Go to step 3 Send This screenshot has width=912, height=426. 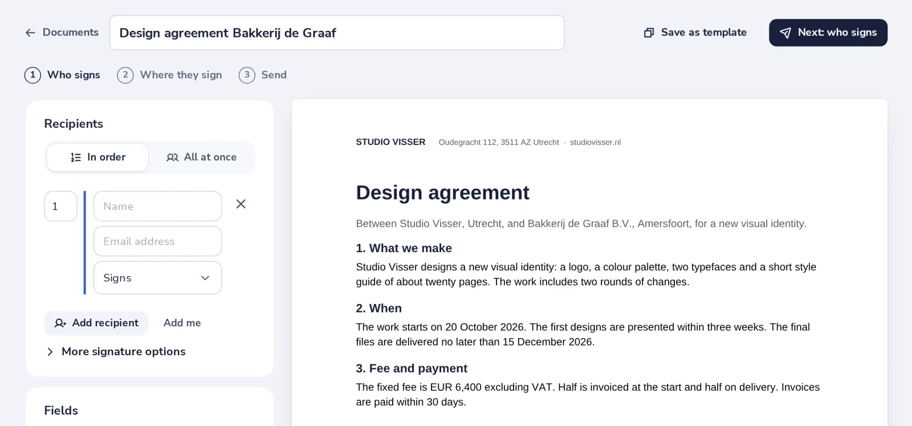coord(263,75)
